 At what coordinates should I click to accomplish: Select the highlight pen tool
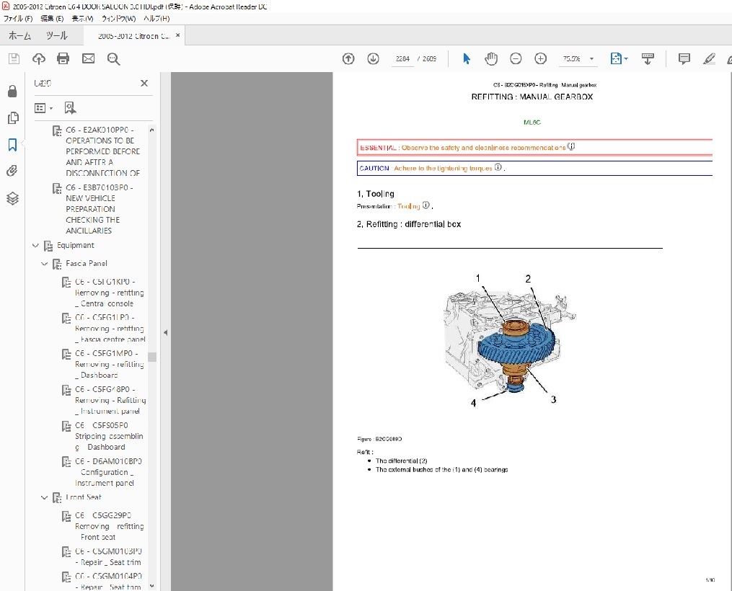click(x=709, y=58)
